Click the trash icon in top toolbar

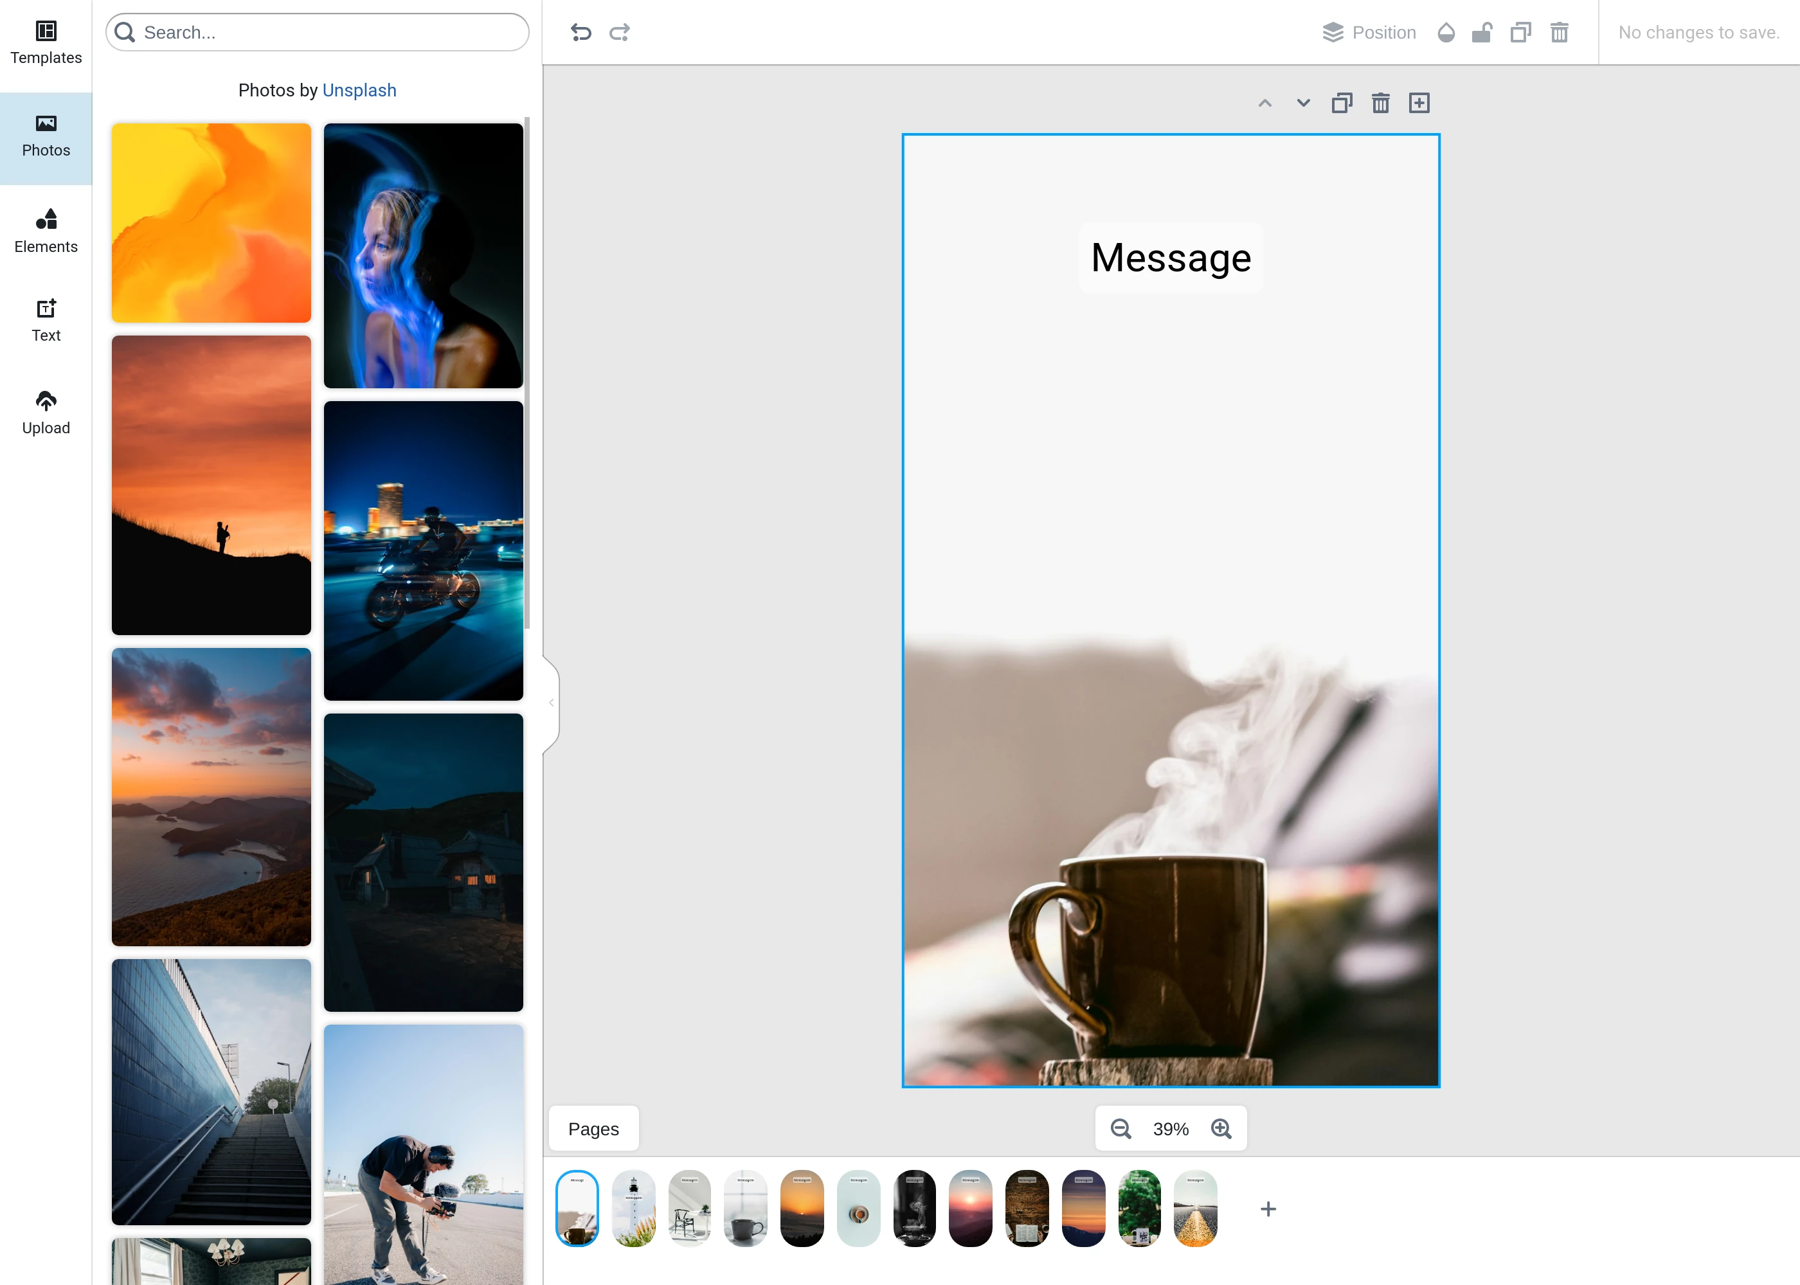pyautogui.click(x=1559, y=32)
